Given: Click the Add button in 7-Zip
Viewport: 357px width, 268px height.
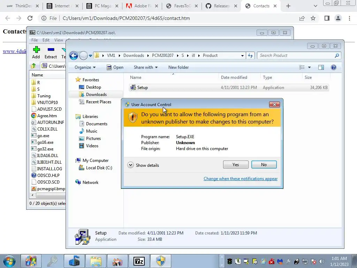Looking at the screenshot, I should coord(36,52).
